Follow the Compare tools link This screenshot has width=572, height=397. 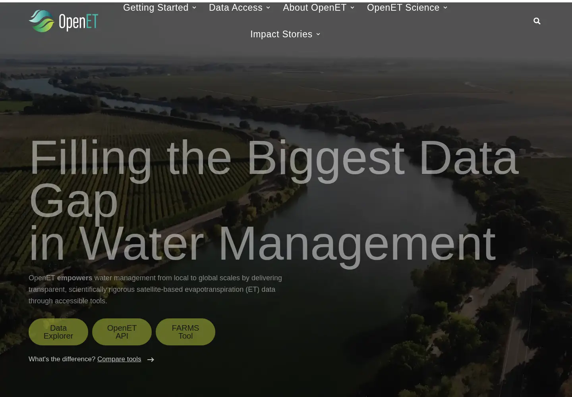tap(119, 359)
